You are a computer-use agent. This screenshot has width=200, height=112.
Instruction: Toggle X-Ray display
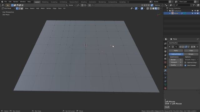[147, 8]
